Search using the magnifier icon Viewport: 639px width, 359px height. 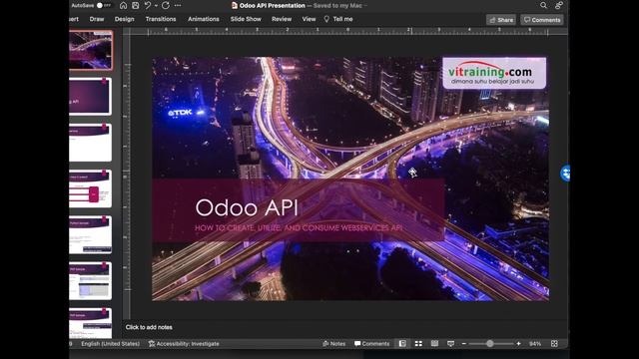(543, 5)
